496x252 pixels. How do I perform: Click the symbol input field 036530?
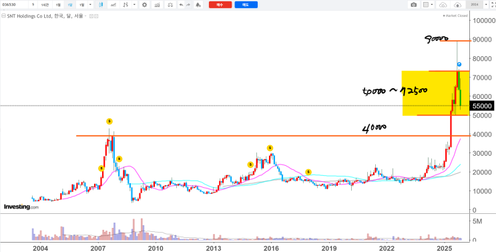[14, 5]
